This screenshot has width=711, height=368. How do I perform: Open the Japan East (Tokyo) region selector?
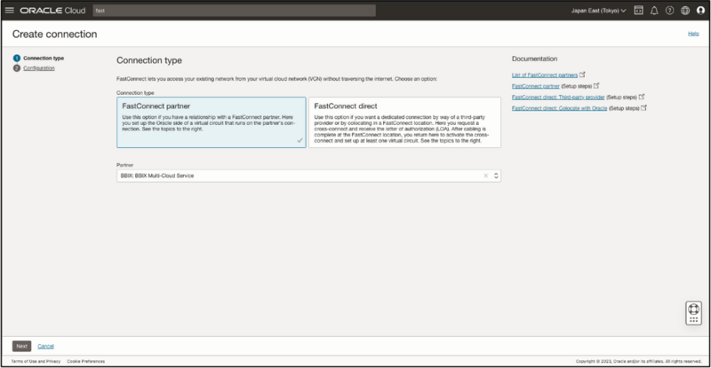click(x=598, y=11)
